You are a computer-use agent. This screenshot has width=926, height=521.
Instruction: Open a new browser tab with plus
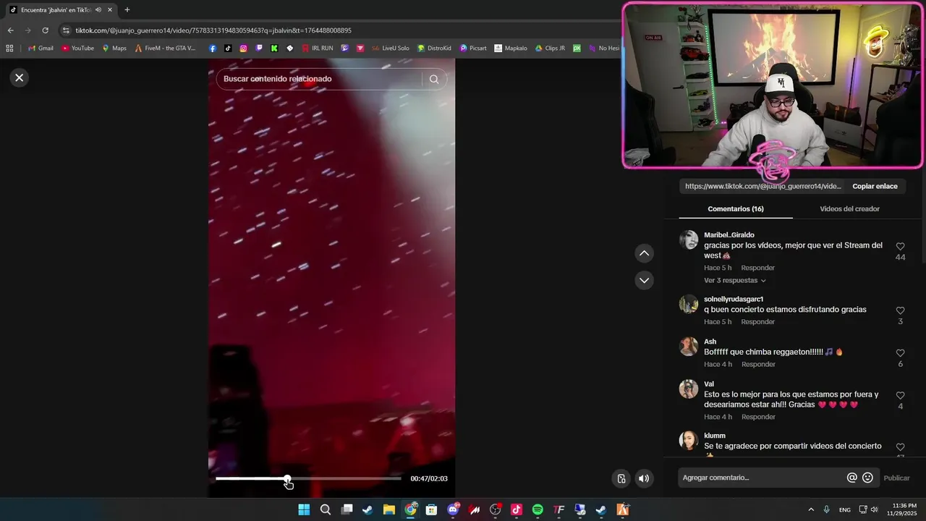pos(127,9)
